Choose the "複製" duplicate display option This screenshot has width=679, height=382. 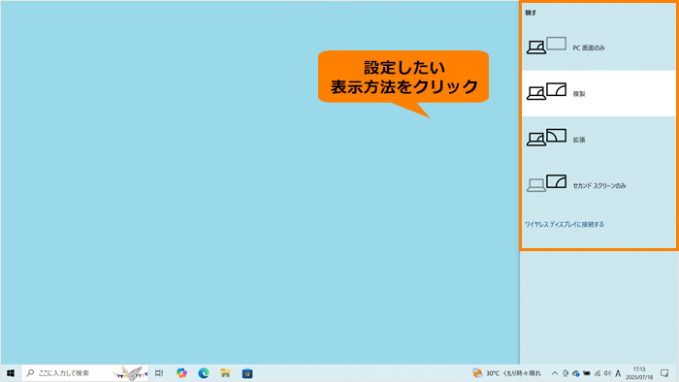pyautogui.click(x=598, y=93)
